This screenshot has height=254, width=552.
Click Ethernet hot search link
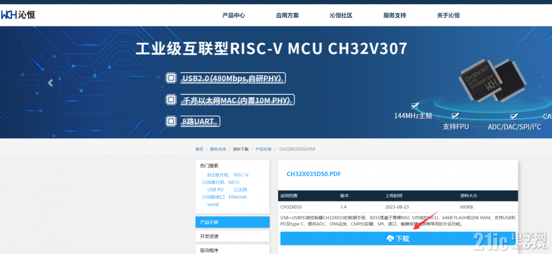pyautogui.click(x=238, y=197)
